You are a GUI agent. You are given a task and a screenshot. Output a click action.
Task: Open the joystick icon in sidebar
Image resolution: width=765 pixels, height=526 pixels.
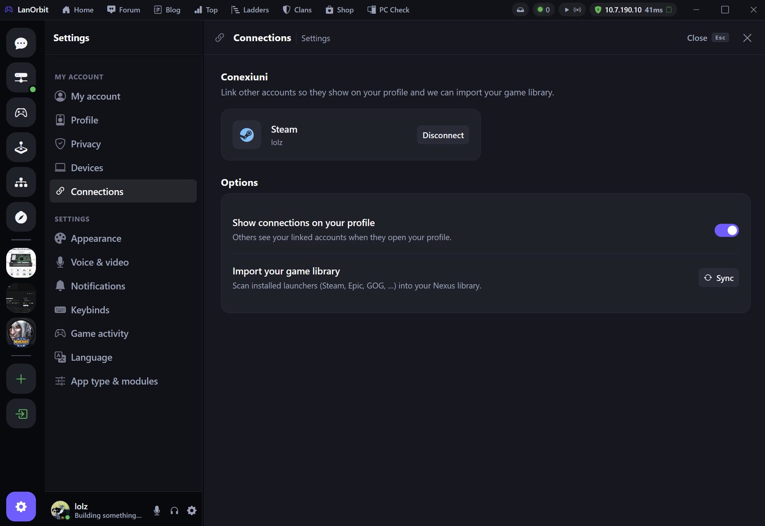tap(21, 148)
